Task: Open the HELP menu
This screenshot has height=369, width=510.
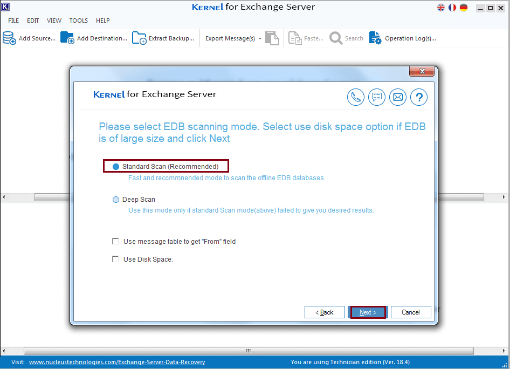Action: 103,20
